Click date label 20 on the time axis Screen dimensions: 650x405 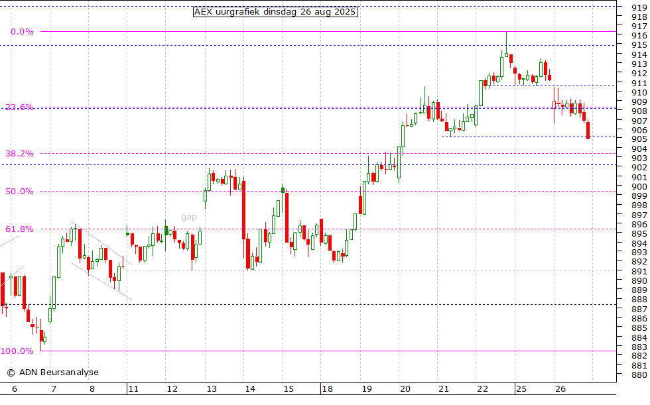[405, 389]
